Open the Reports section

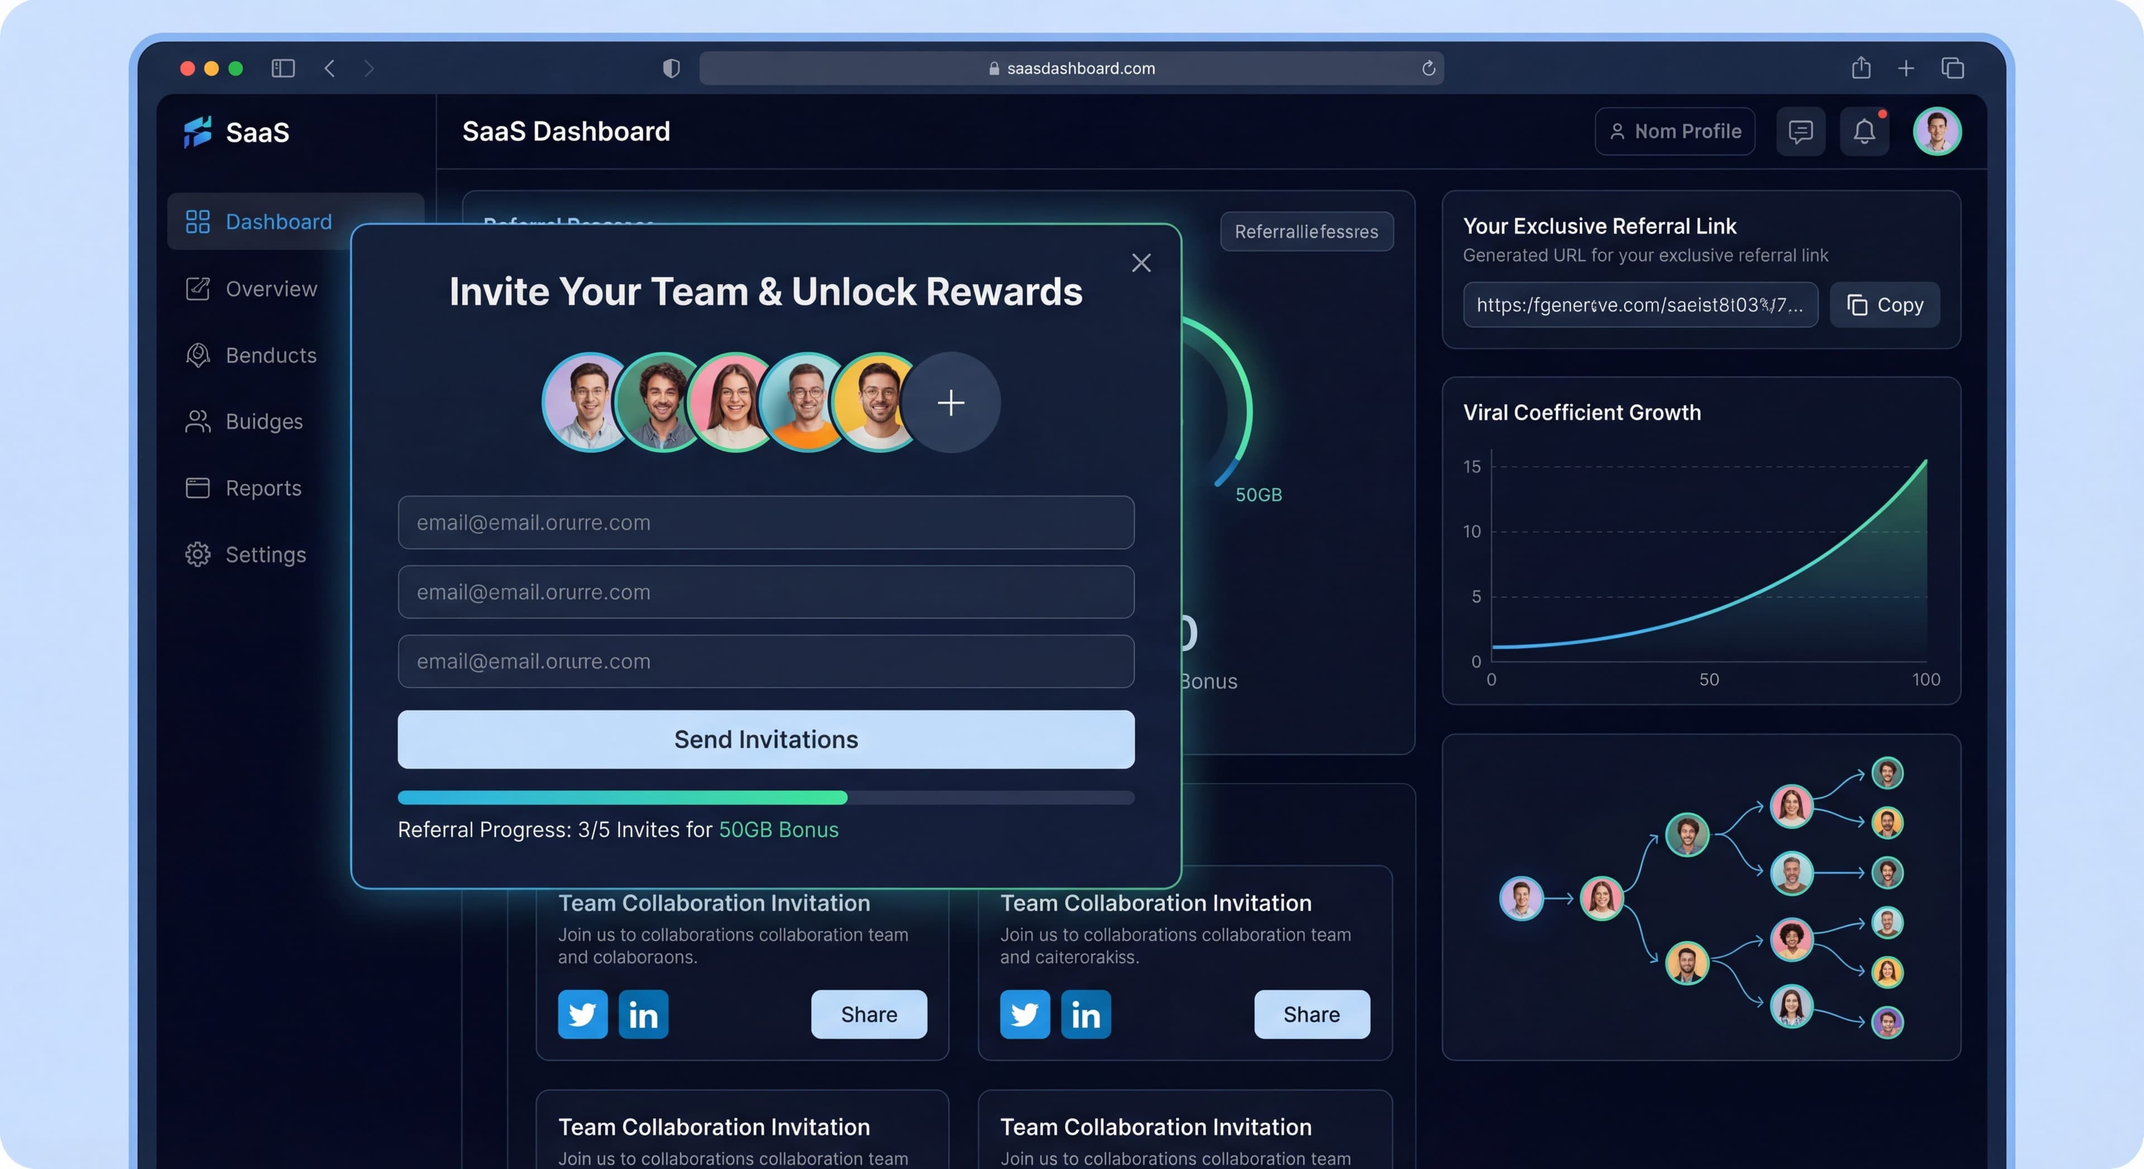263,488
